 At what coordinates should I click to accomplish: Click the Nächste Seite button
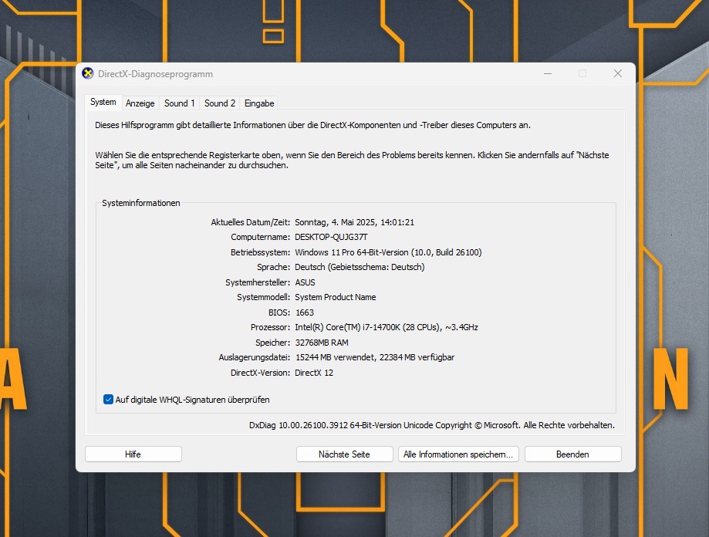[x=344, y=454]
